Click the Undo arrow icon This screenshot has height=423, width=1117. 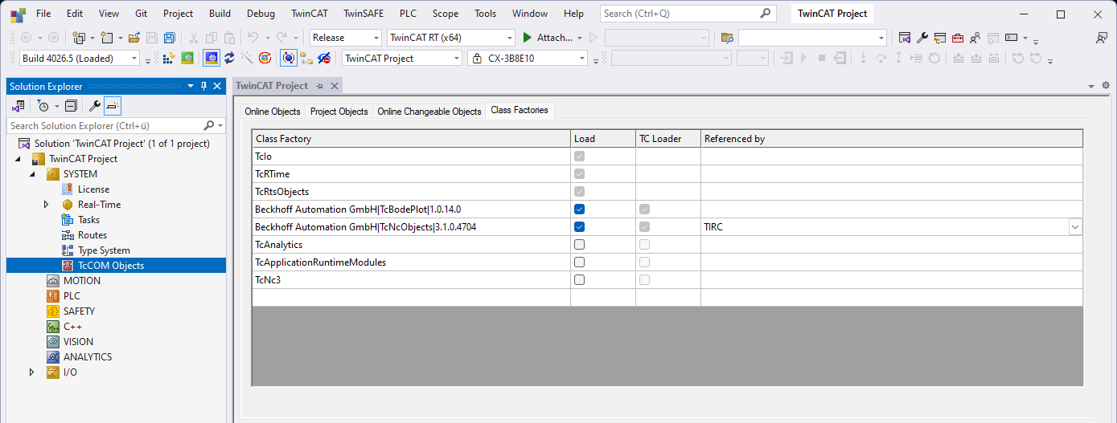point(253,38)
